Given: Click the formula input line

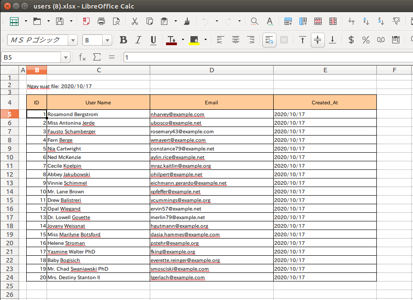Looking at the screenshot, I should pyautogui.click(x=268, y=57).
